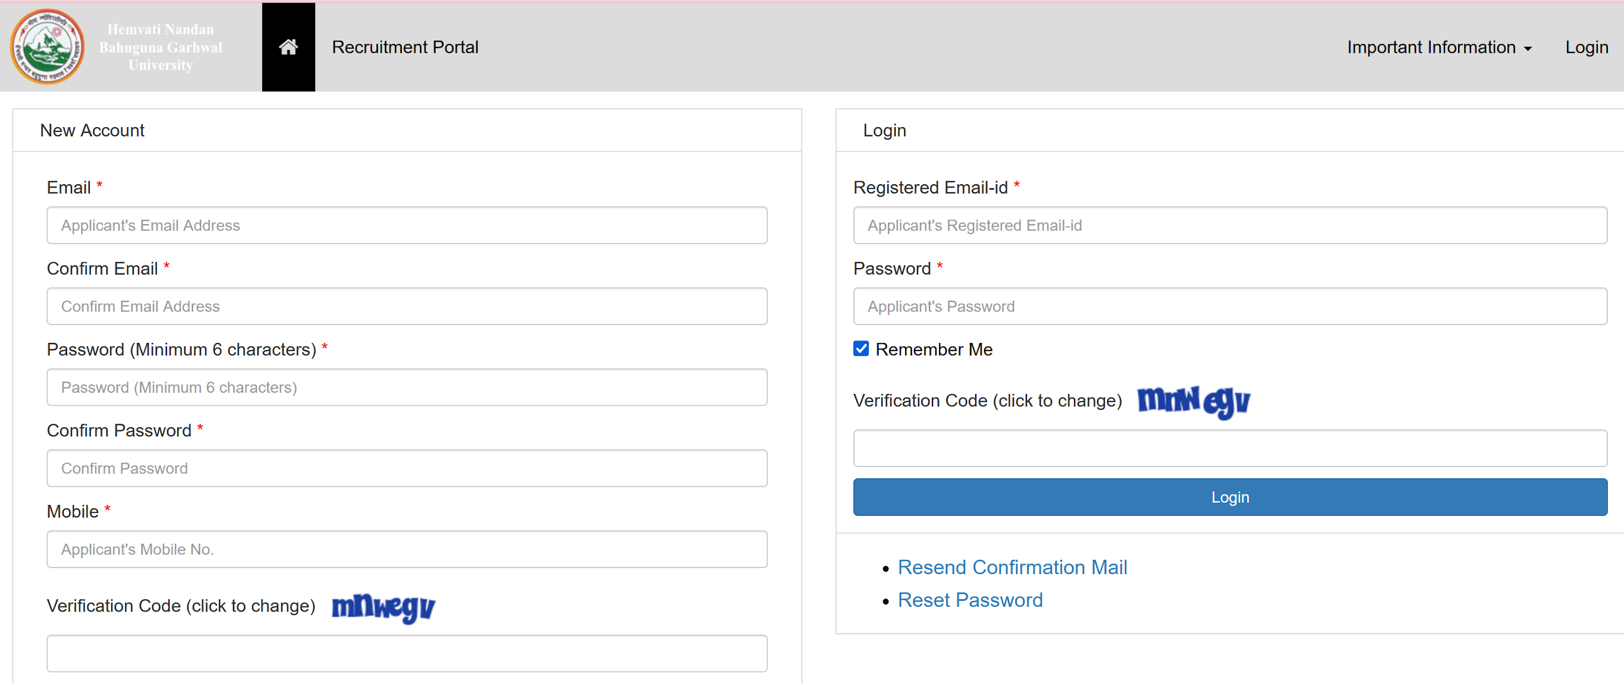This screenshot has height=684, width=1624.
Task: Click the Login verification code input
Action: tap(1229, 449)
